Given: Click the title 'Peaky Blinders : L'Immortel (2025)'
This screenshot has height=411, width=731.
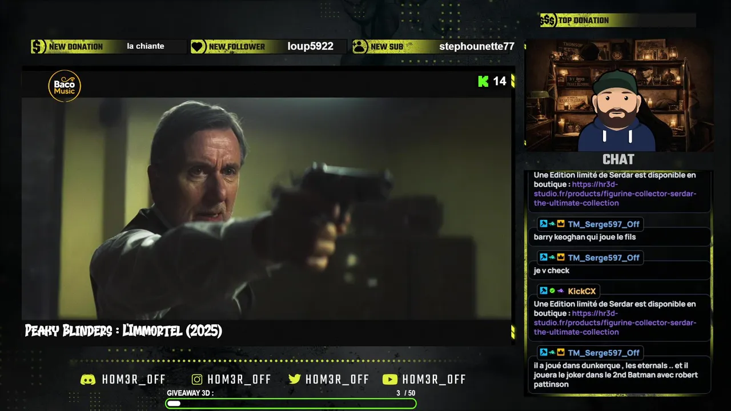Looking at the screenshot, I should 123,331.
